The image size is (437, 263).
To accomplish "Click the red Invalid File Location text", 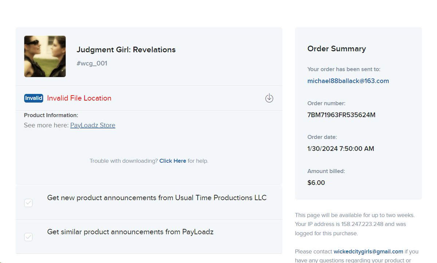I will click(x=79, y=98).
